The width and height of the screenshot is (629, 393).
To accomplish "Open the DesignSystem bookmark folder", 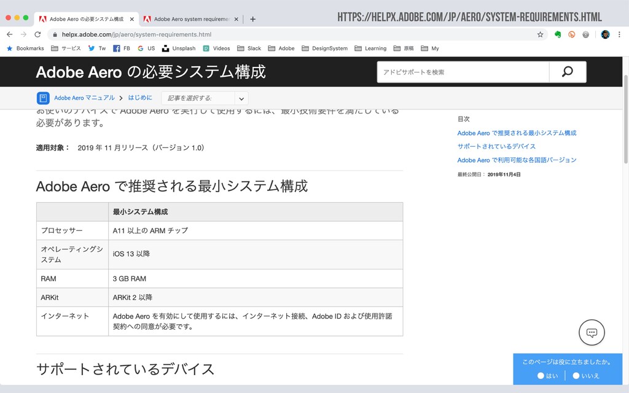I will pyautogui.click(x=325, y=49).
